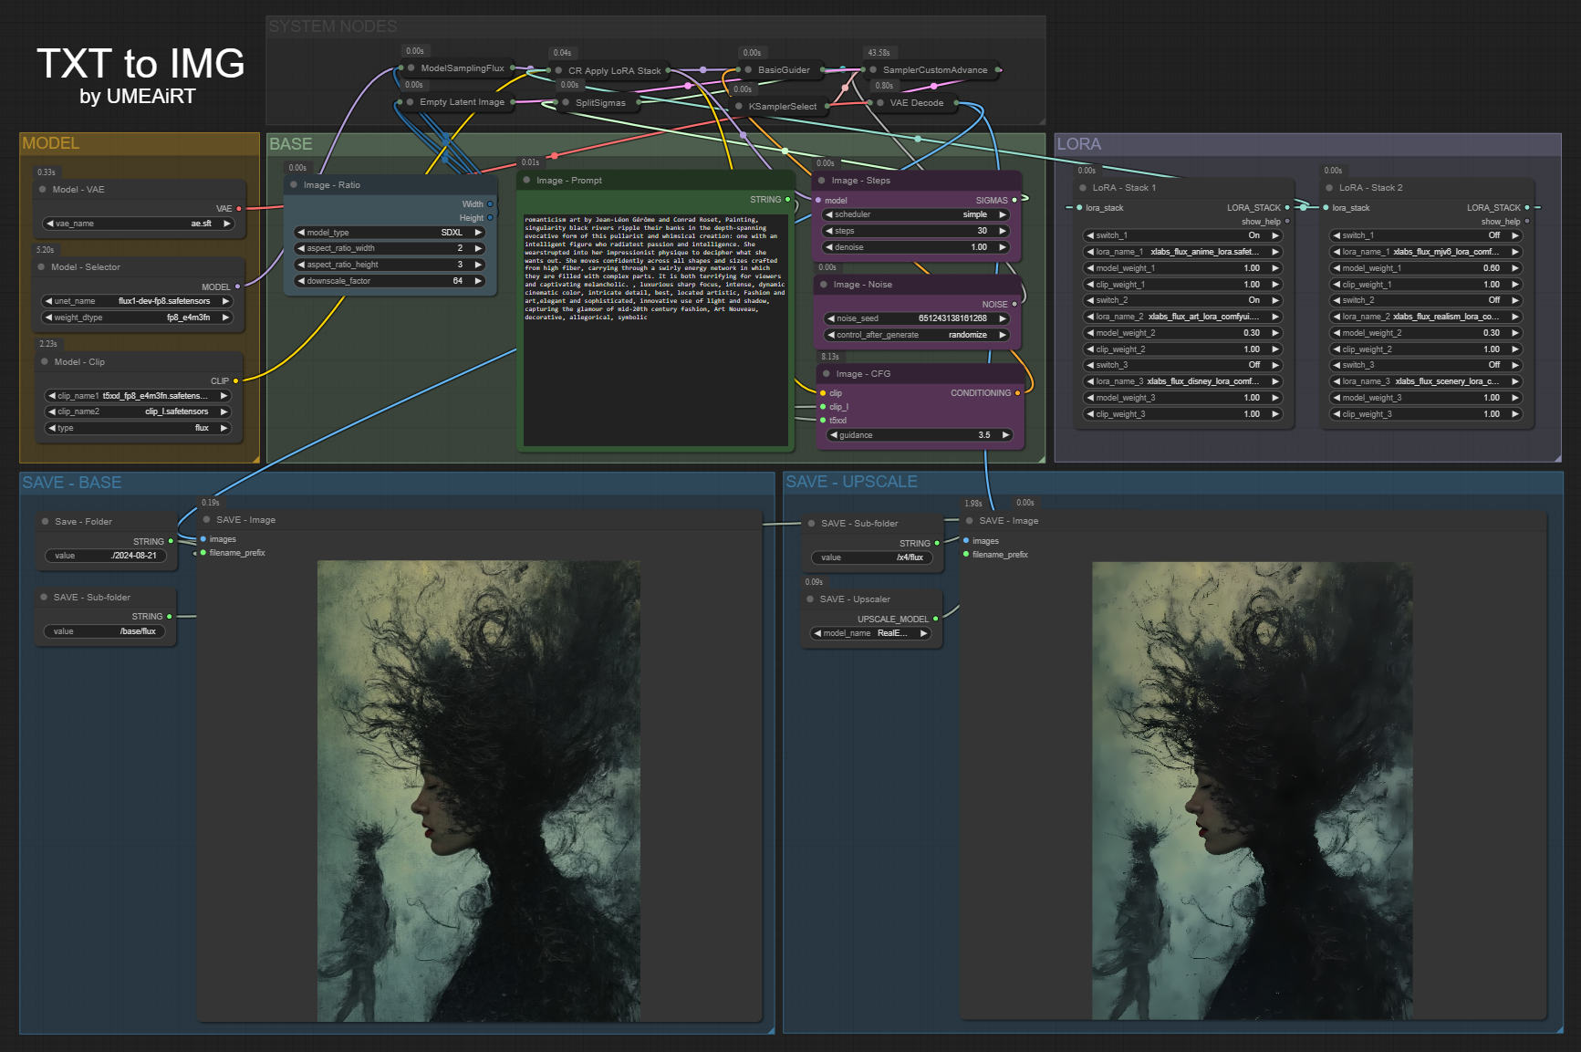Toggle switch_1 in LoRA - Stack 1

coord(1183,235)
